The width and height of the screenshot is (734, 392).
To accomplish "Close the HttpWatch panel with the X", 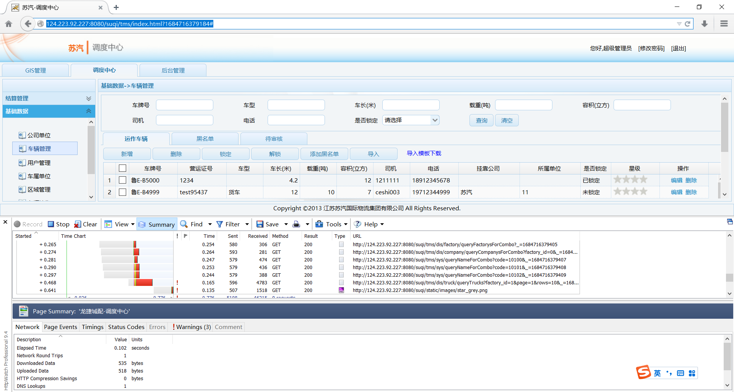I will (x=5, y=222).
